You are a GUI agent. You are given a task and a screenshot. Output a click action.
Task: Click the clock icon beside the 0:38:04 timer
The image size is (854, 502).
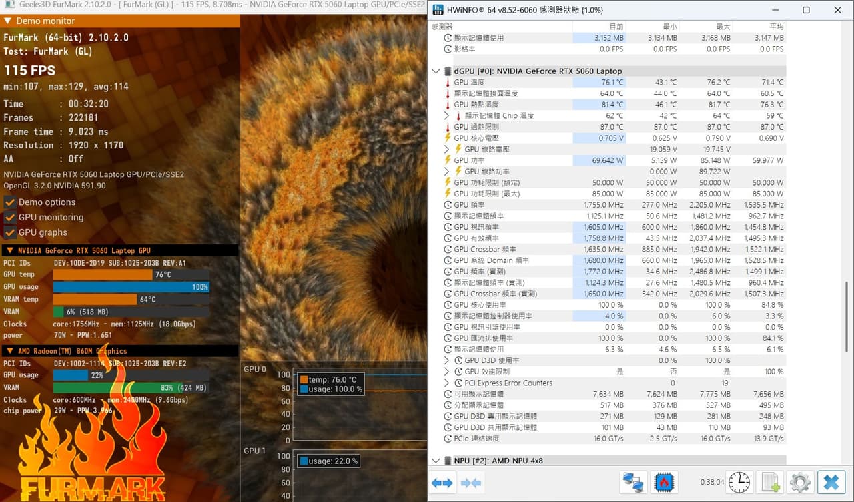[x=739, y=482]
